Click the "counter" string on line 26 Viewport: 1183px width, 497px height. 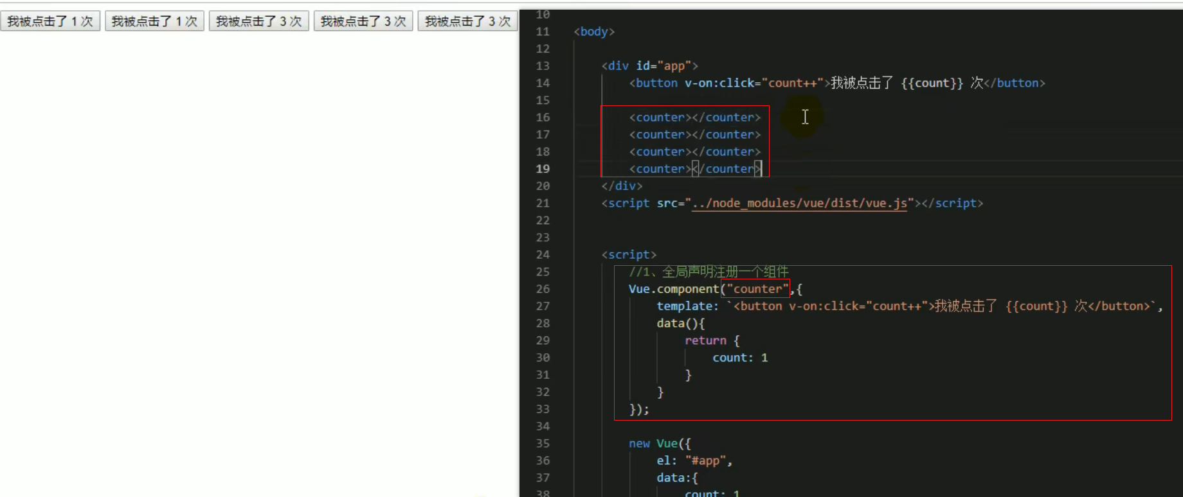(757, 289)
